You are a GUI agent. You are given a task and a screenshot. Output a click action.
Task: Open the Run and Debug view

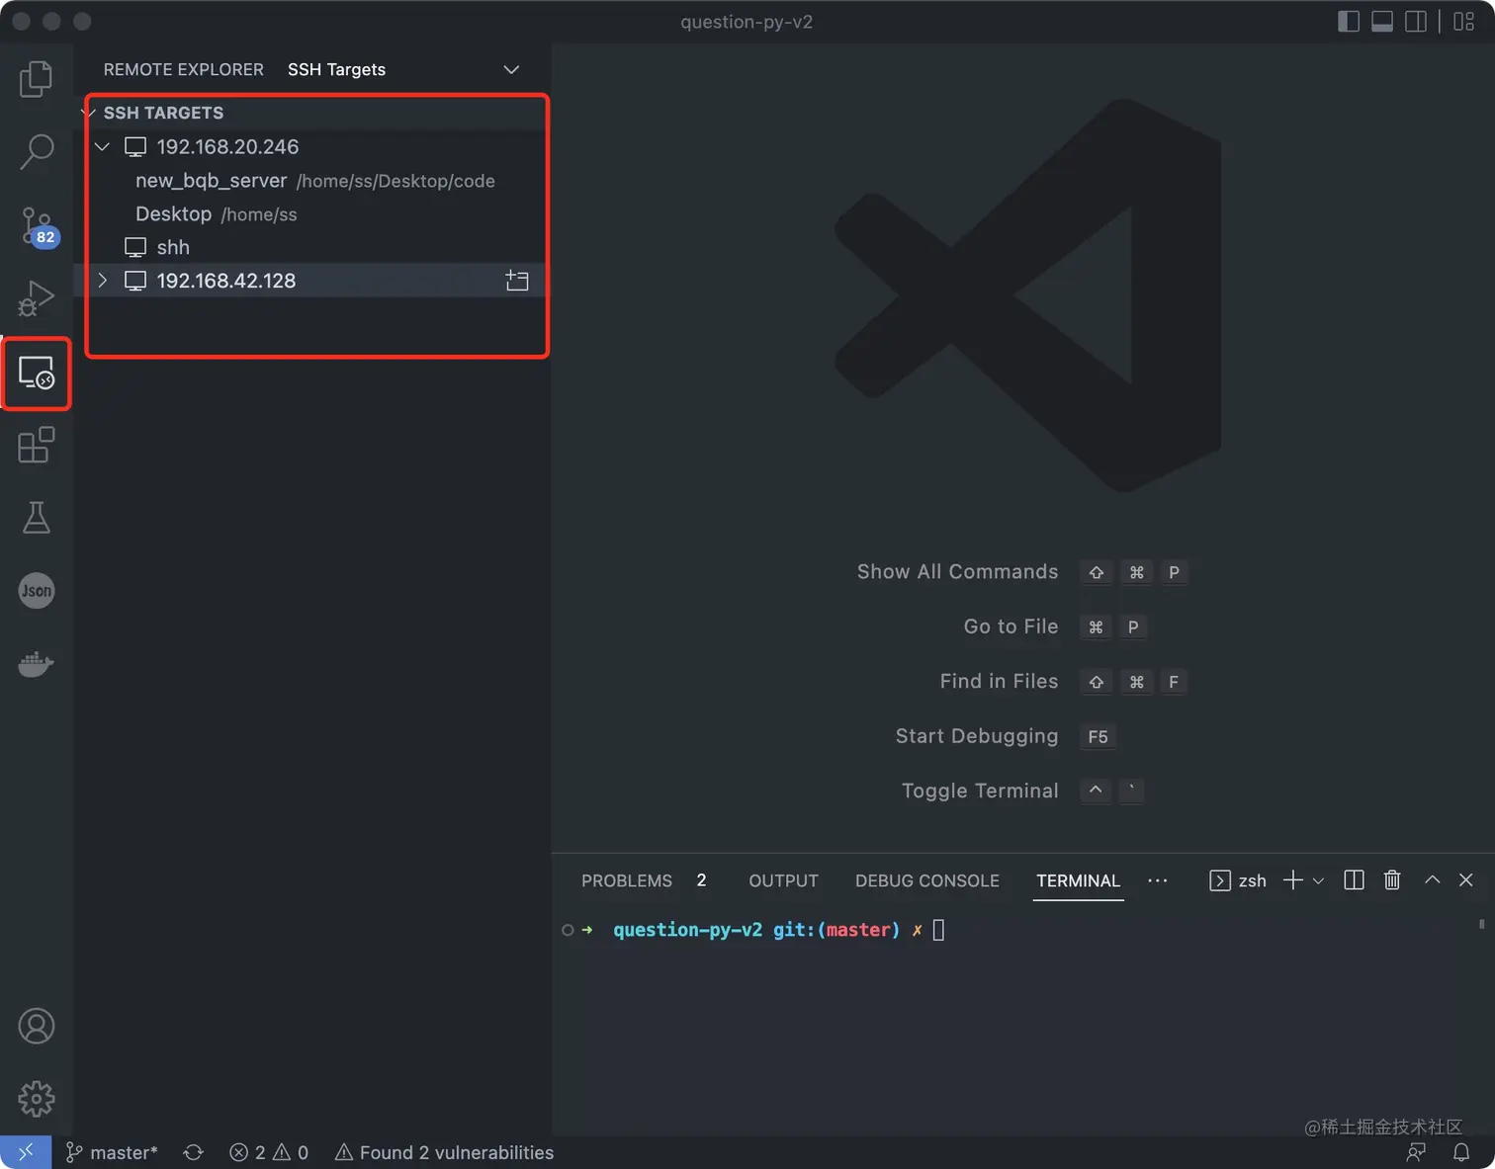click(37, 299)
